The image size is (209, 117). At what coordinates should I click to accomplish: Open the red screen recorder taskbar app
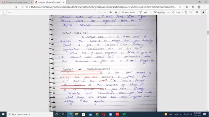pyautogui.click(x=117, y=114)
